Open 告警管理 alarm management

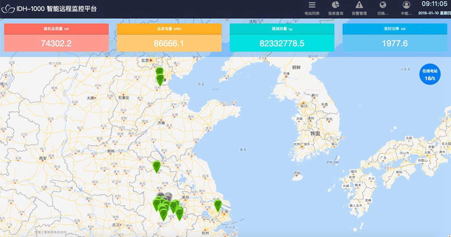[x=359, y=8]
